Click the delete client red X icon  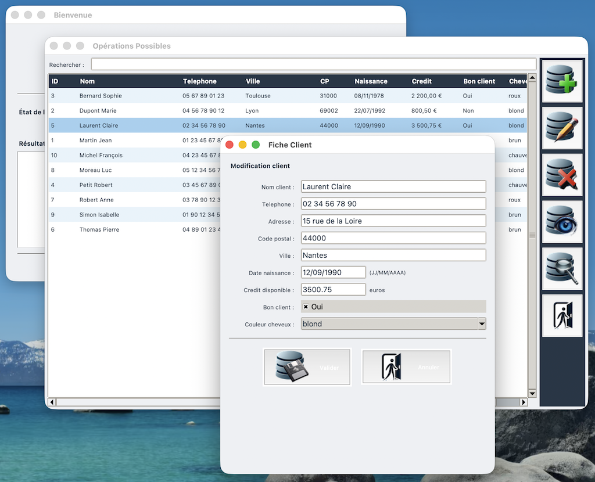(x=562, y=175)
